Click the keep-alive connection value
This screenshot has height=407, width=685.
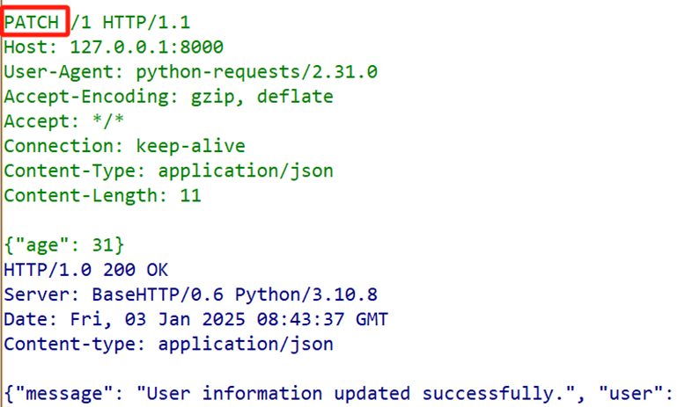(x=190, y=145)
